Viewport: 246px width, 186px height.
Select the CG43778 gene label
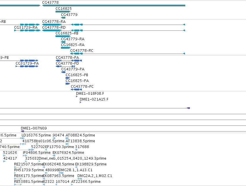pyautogui.click(x=50, y=3)
